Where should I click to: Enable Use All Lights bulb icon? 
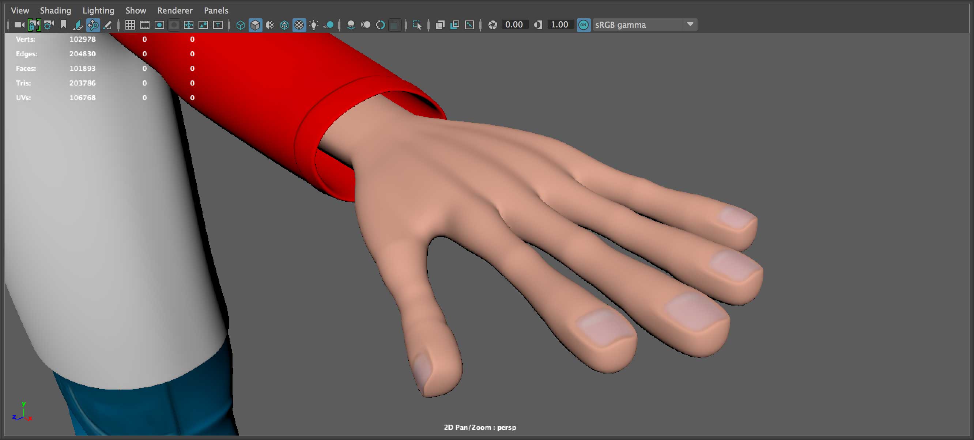[x=314, y=25]
